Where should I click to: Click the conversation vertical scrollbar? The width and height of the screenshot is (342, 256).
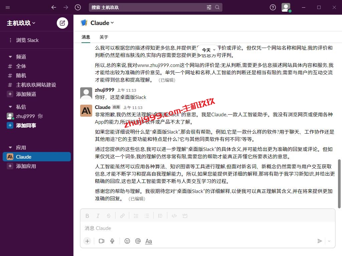pos(339,184)
